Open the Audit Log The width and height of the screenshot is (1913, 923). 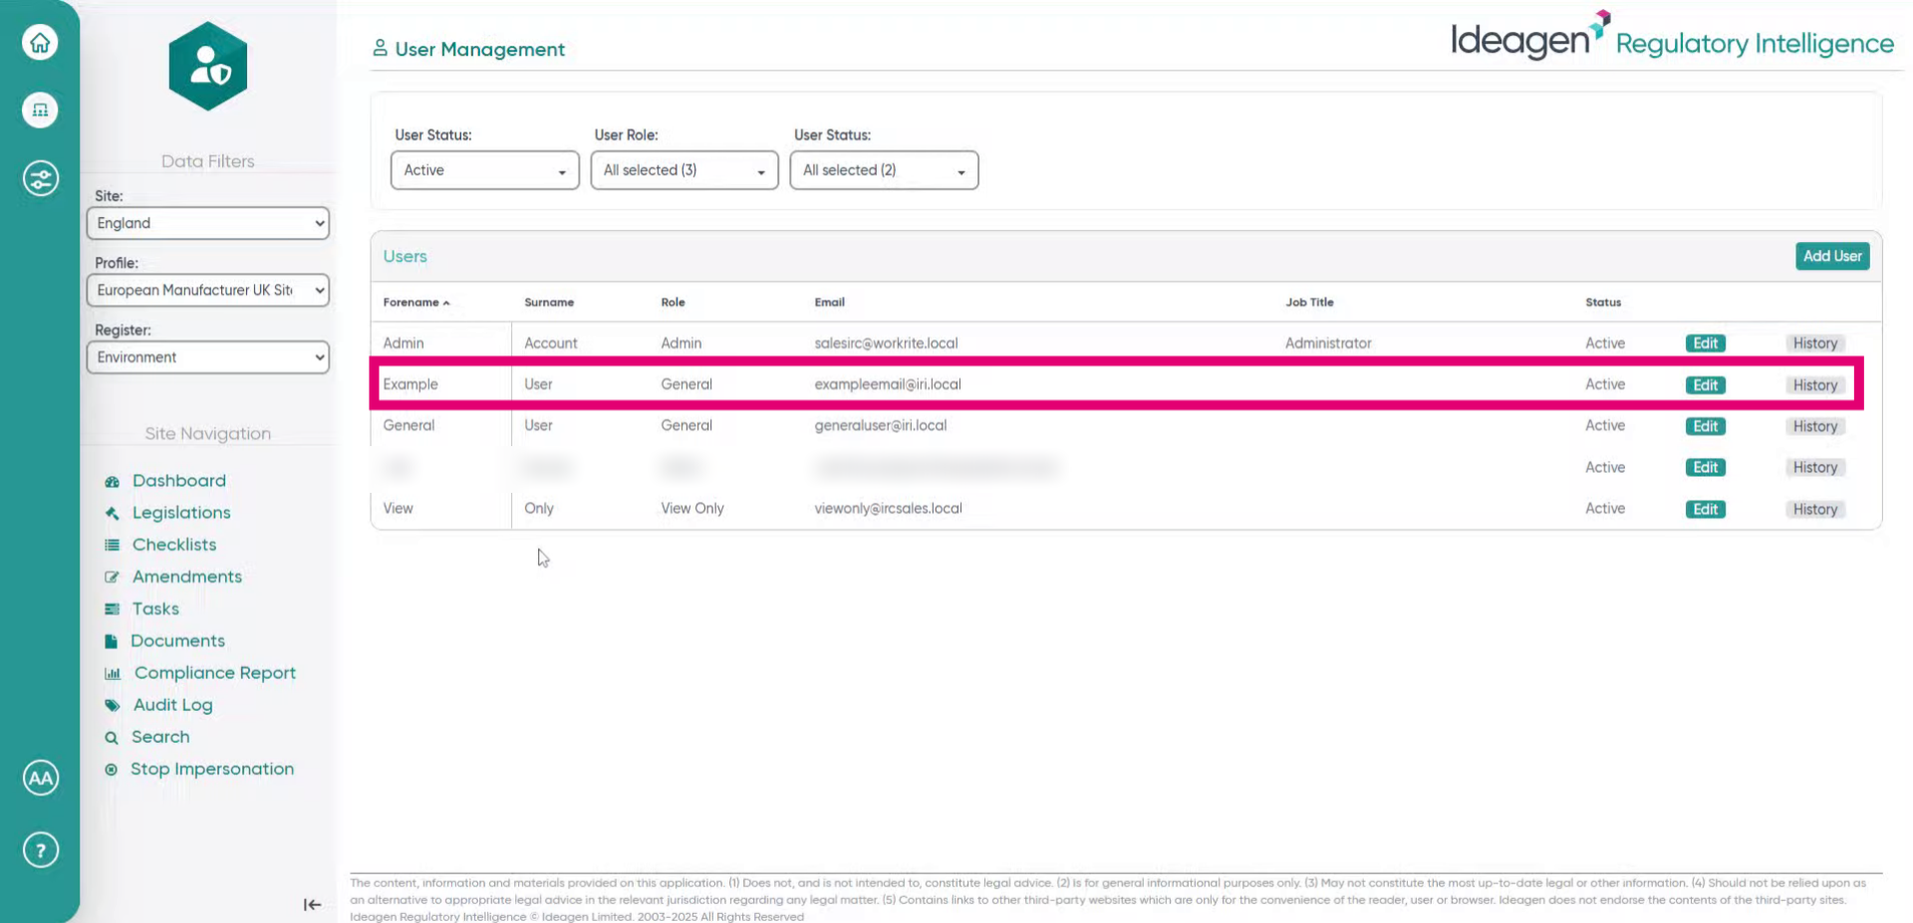coord(173,705)
